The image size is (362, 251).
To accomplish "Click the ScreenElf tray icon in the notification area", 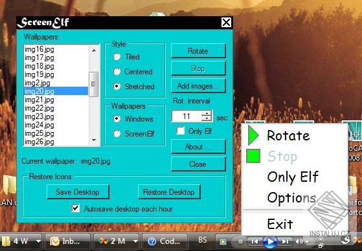I will [x=346, y=240].
